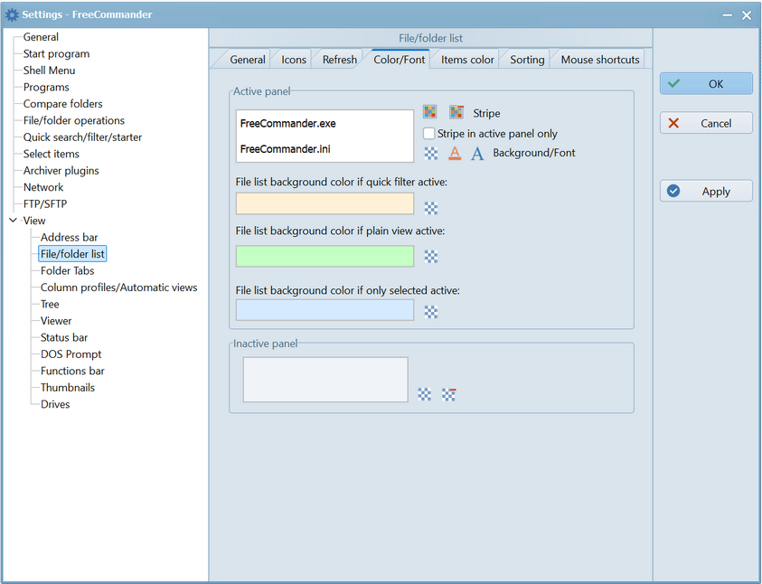
Task: Click the blue A font icon
Action: click(477, 154)
